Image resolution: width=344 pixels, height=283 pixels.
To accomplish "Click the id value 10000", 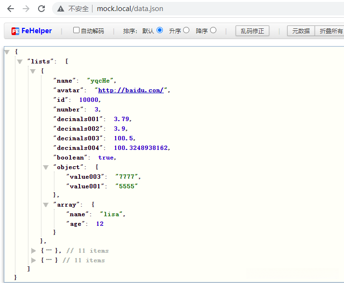I will coord(89,100).
